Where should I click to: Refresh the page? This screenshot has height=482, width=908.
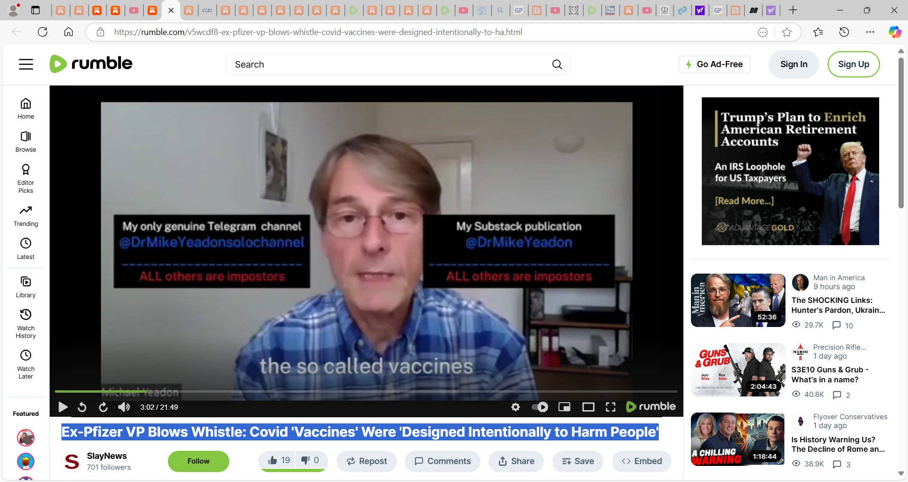coord(43,32)
